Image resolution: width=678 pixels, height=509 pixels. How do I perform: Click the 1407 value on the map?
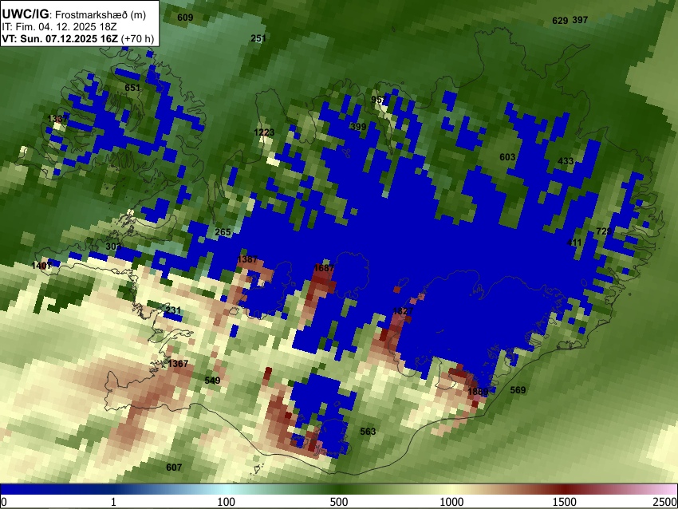(x=42, y=266)
